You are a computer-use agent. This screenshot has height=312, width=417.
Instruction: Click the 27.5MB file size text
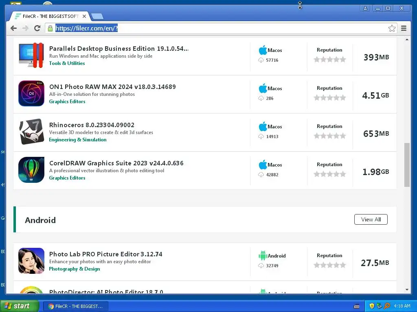(375, 263)
